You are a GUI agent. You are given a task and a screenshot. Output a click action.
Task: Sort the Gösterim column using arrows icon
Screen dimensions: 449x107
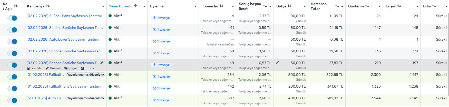pos(367,6)
